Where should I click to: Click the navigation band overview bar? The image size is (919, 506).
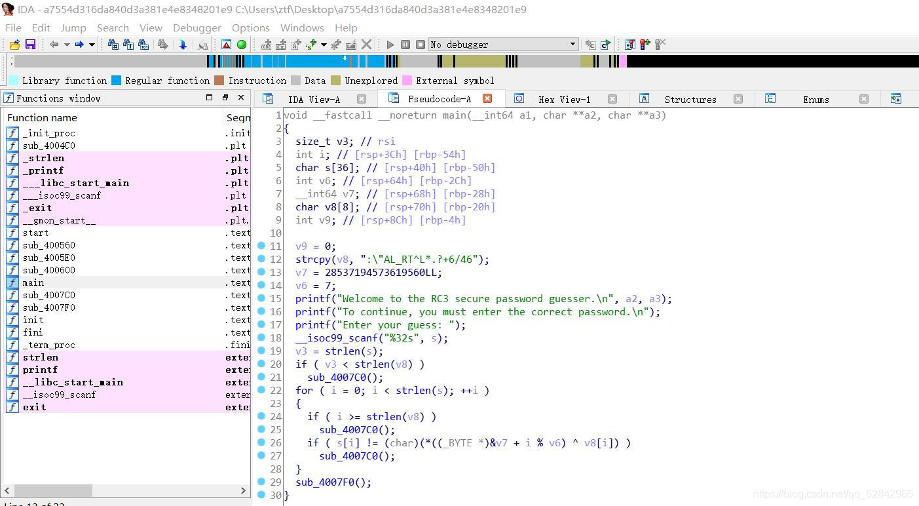465,62
